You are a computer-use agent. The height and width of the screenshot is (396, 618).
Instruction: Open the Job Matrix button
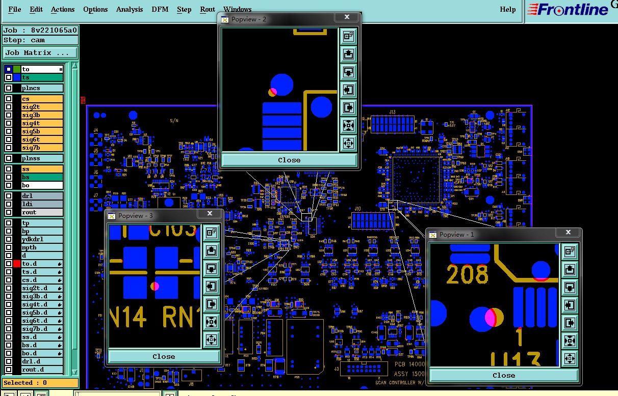pos(40,52)
